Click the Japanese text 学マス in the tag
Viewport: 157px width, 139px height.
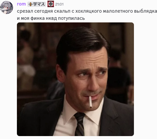[39, 4]
